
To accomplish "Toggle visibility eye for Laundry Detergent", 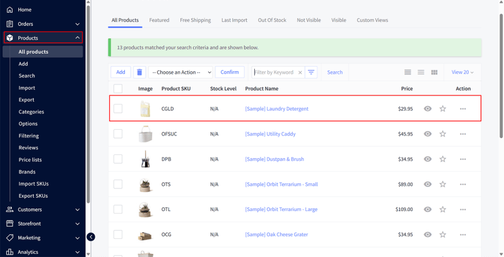I will pyautogui.click(x=428, y=109).
